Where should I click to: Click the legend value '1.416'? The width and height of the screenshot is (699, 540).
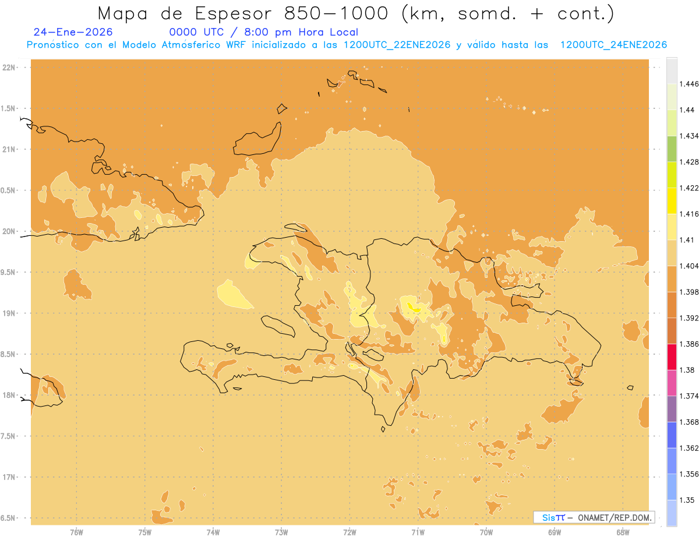pyautogui.click(x=690, y=214)
